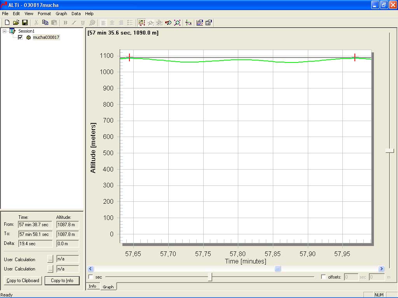Tick the offsets checkbox

coord(323,277)
